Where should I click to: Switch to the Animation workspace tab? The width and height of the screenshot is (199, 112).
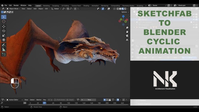[x=95, y=6]
